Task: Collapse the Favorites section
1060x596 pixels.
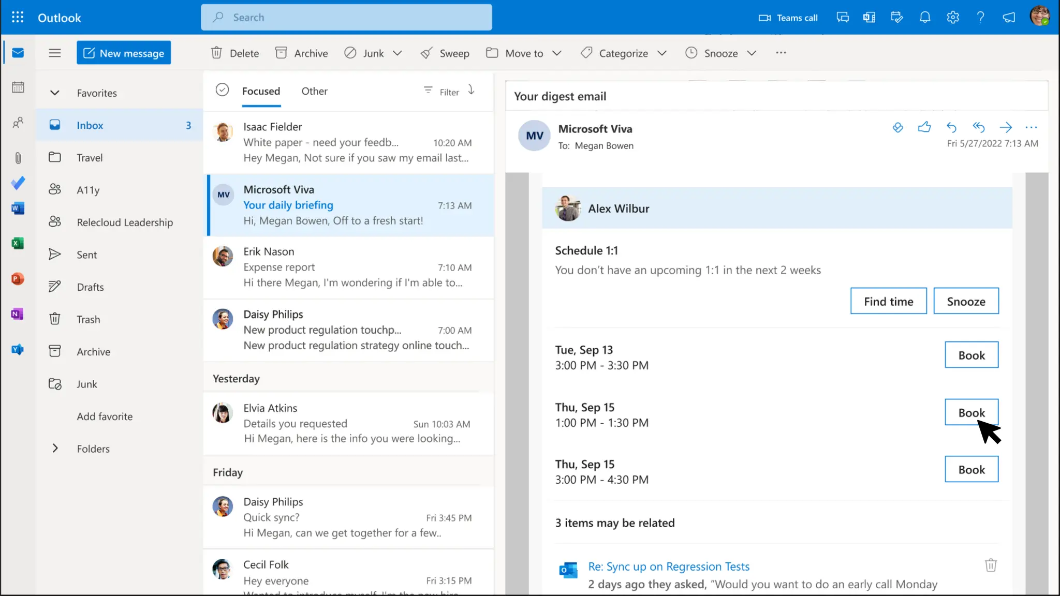Action: (x=55, y=93)
